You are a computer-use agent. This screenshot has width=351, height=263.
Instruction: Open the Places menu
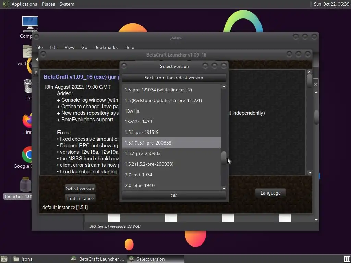[48, 4]
